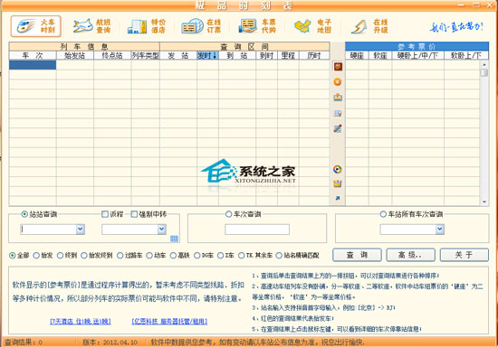498x347 pixels.
Task: Click the pencil edit icon in side strip
Action: (338, 128)
